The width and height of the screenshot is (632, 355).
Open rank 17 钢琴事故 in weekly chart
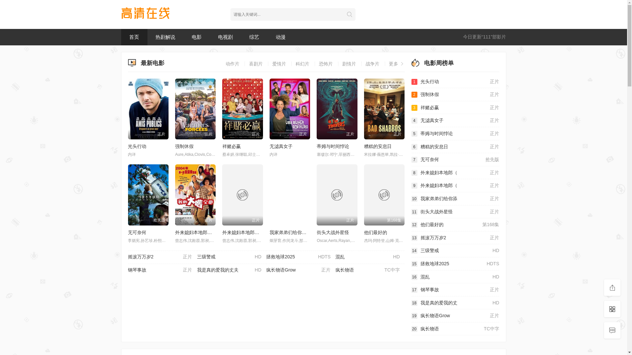[x=455, y=290]
